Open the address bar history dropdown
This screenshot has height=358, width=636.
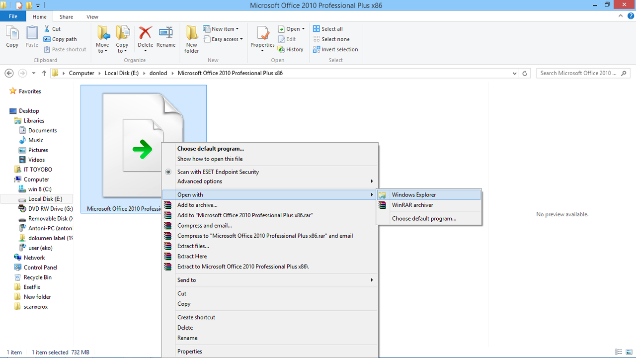[x=514, y=73]
